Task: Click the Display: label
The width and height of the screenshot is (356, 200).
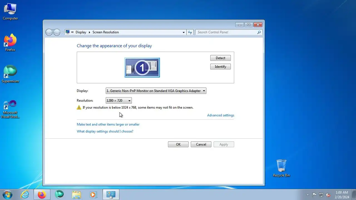Action: click(x=82, y=91)
